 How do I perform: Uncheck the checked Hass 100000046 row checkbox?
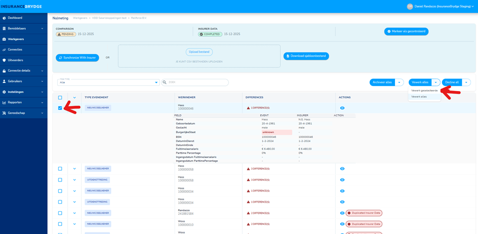pos(60,108)
